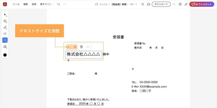This screenshot has height=108, width=217.
Task: Select the arrow selection tool
Action: click(x=5, y=15)
